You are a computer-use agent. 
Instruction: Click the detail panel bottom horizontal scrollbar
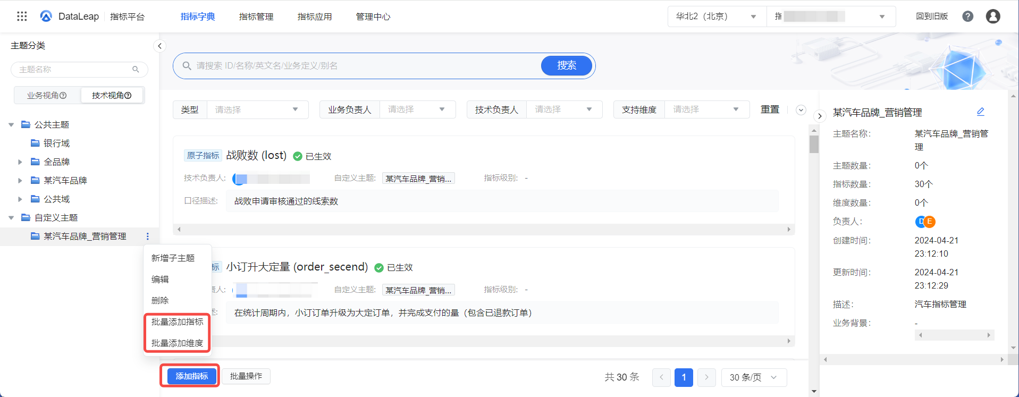[913, 360]
